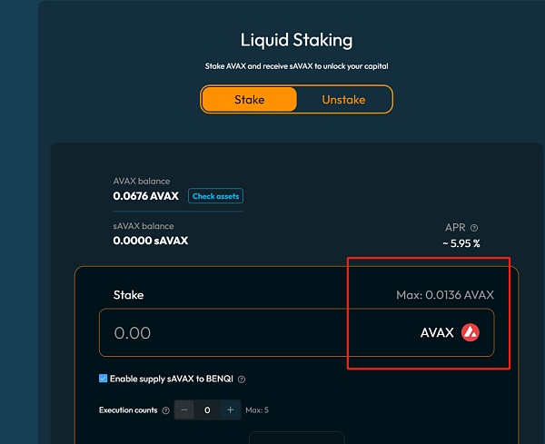Click the APR info question mark icon
545x444 pixels.
(x=474, y=228)
